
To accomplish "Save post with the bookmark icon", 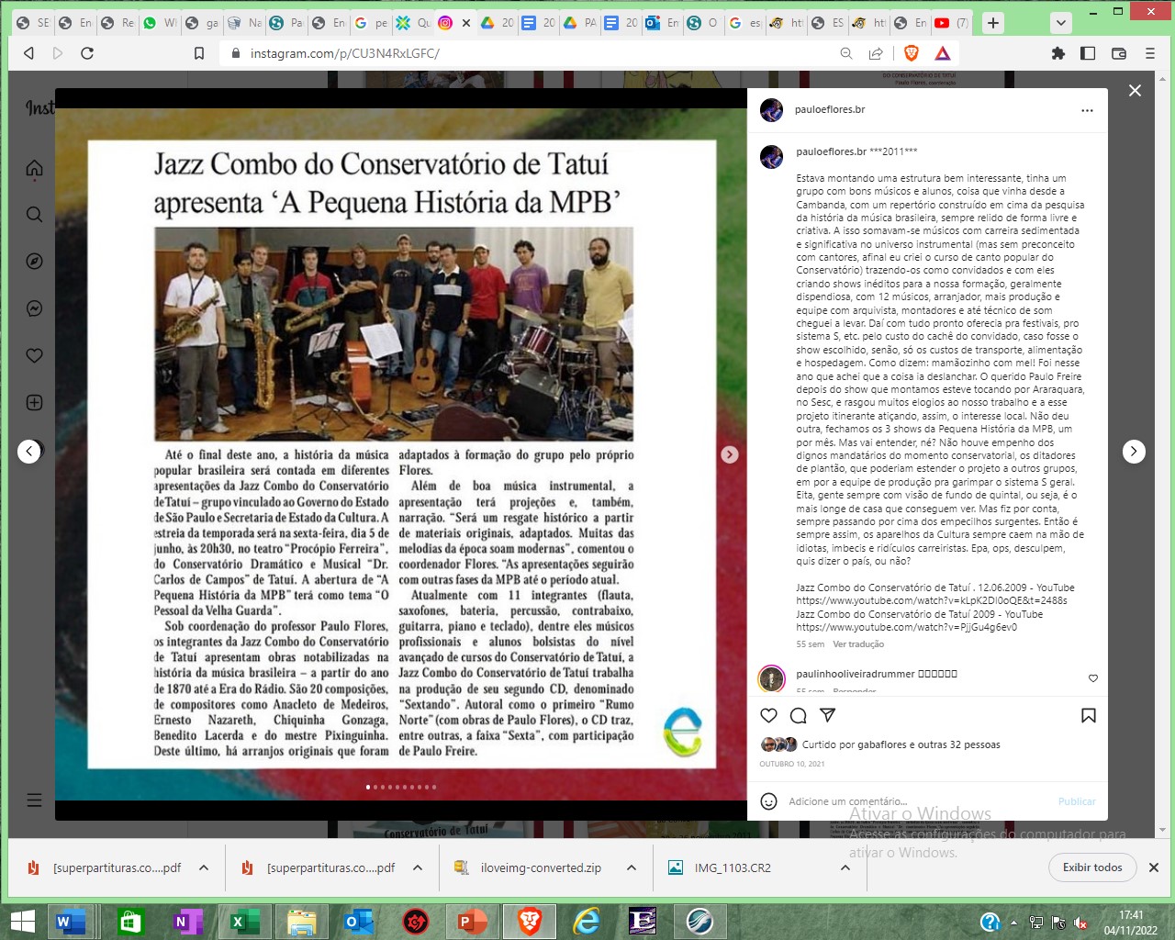I will 1088,716.
